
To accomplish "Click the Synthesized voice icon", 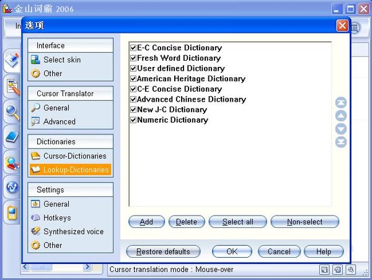I will click(36, 232).
